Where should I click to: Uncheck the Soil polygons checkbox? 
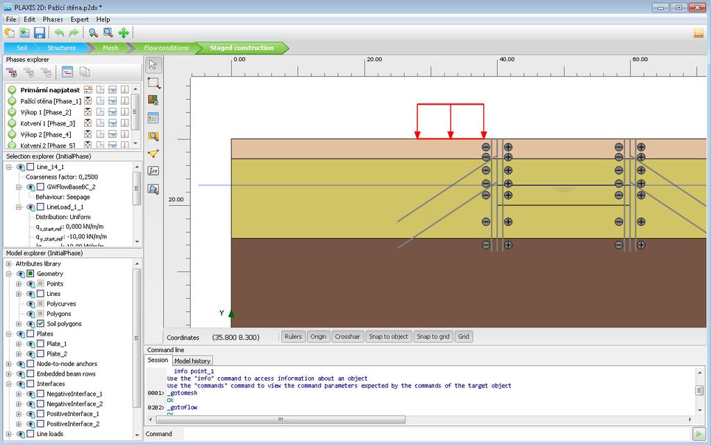40,324
